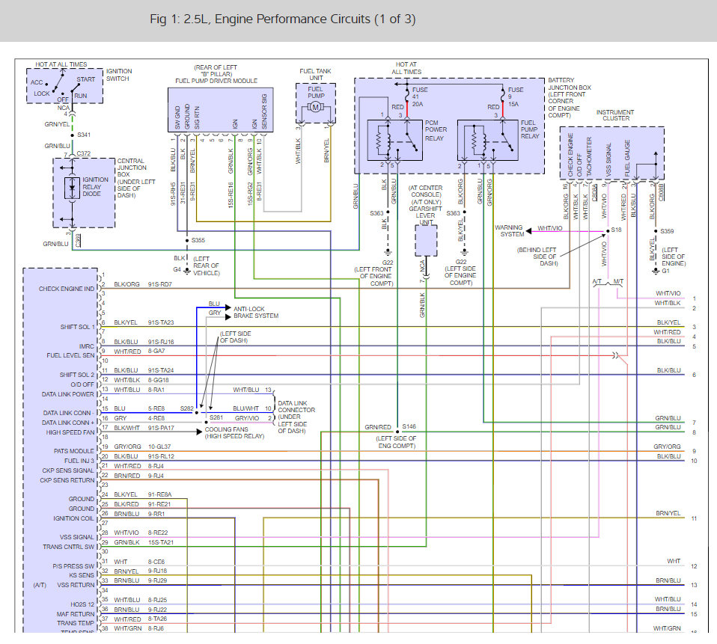Click the 'COOLING FANS (HIGH SPEED RELAY)' label

234,433
